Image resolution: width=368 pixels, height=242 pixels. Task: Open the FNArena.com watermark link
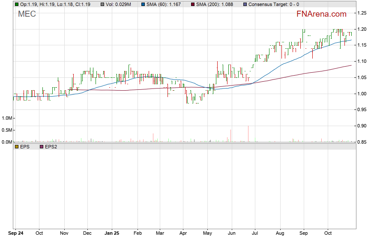click(x=321, y=14)
